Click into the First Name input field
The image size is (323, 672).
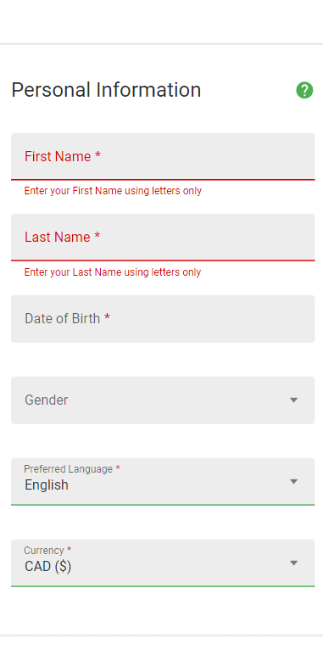pyautogui.click(x=163, y=156)
